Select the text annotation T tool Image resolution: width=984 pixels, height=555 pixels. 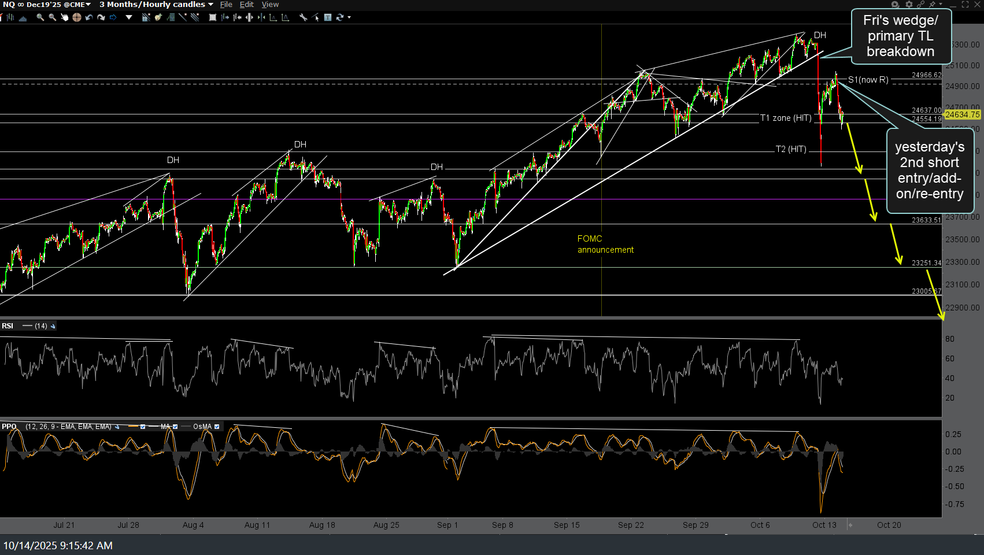(x=328, y=17)
